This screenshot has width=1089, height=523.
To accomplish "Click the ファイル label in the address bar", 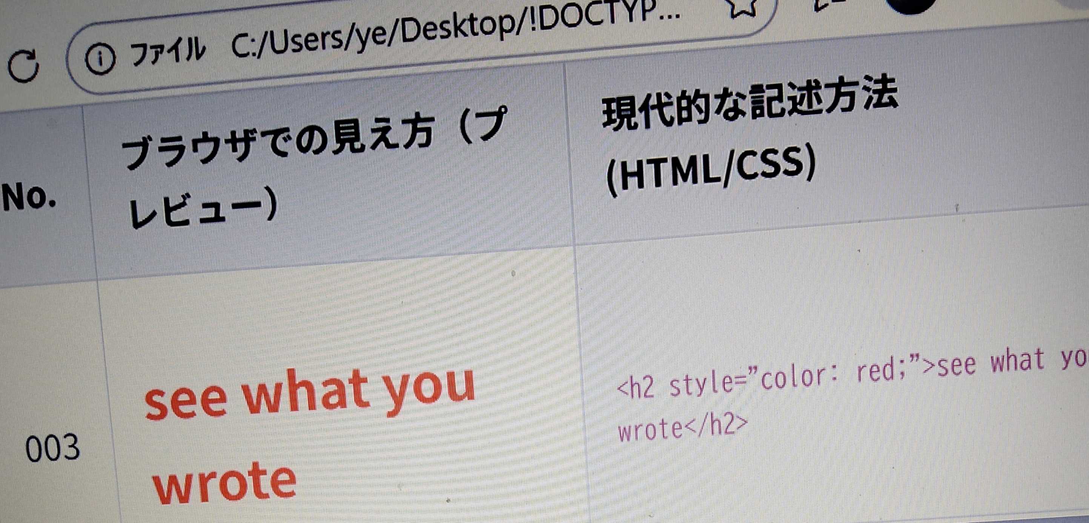I will point(168,52).
